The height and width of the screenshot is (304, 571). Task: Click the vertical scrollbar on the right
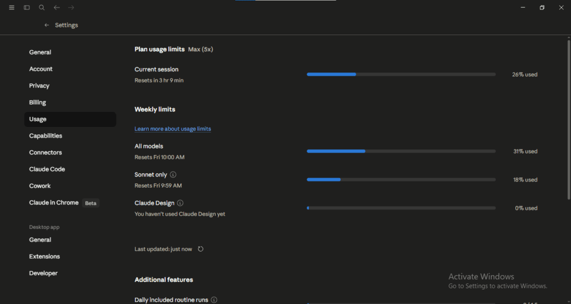pyautogui.click(x=569, y=119)
